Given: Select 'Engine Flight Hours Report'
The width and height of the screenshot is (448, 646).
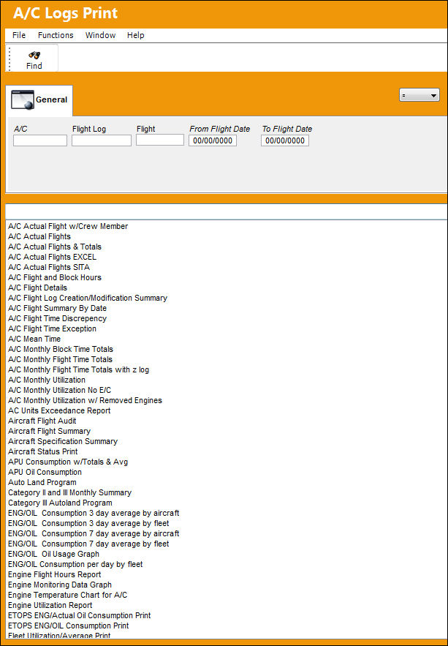Looking at the screenshot, I should click(54, 575).
